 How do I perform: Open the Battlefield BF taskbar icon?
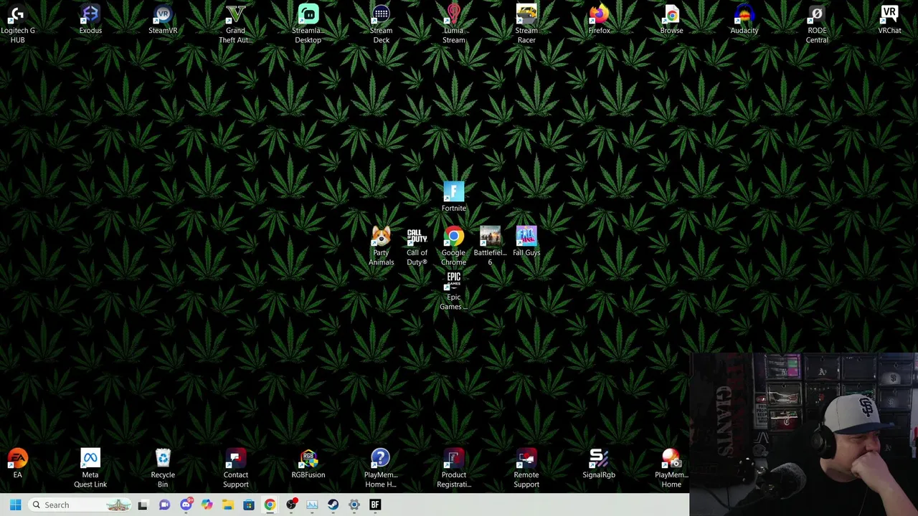coord(375,505)
